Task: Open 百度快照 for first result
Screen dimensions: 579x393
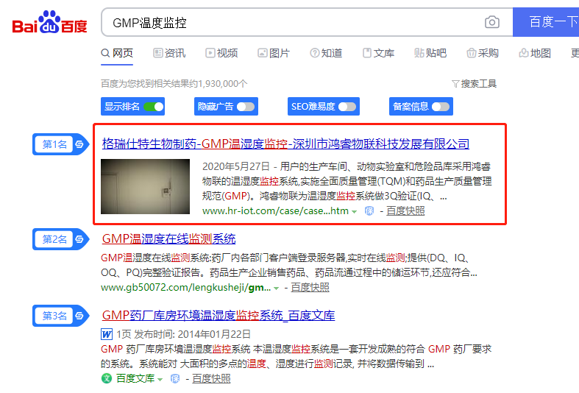Action: pos(405,211)
